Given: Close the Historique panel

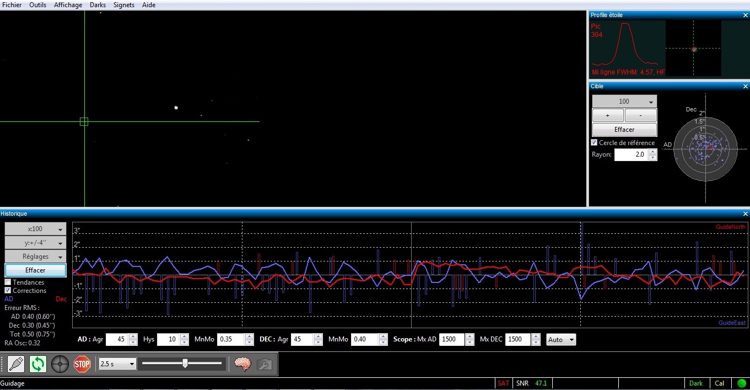Looking at the screenshot, I should (x=746, y=213).
